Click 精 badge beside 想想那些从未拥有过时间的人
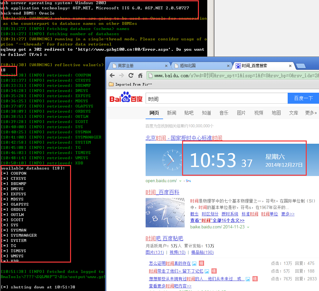The image size is (319, 291). click(255, 279)
